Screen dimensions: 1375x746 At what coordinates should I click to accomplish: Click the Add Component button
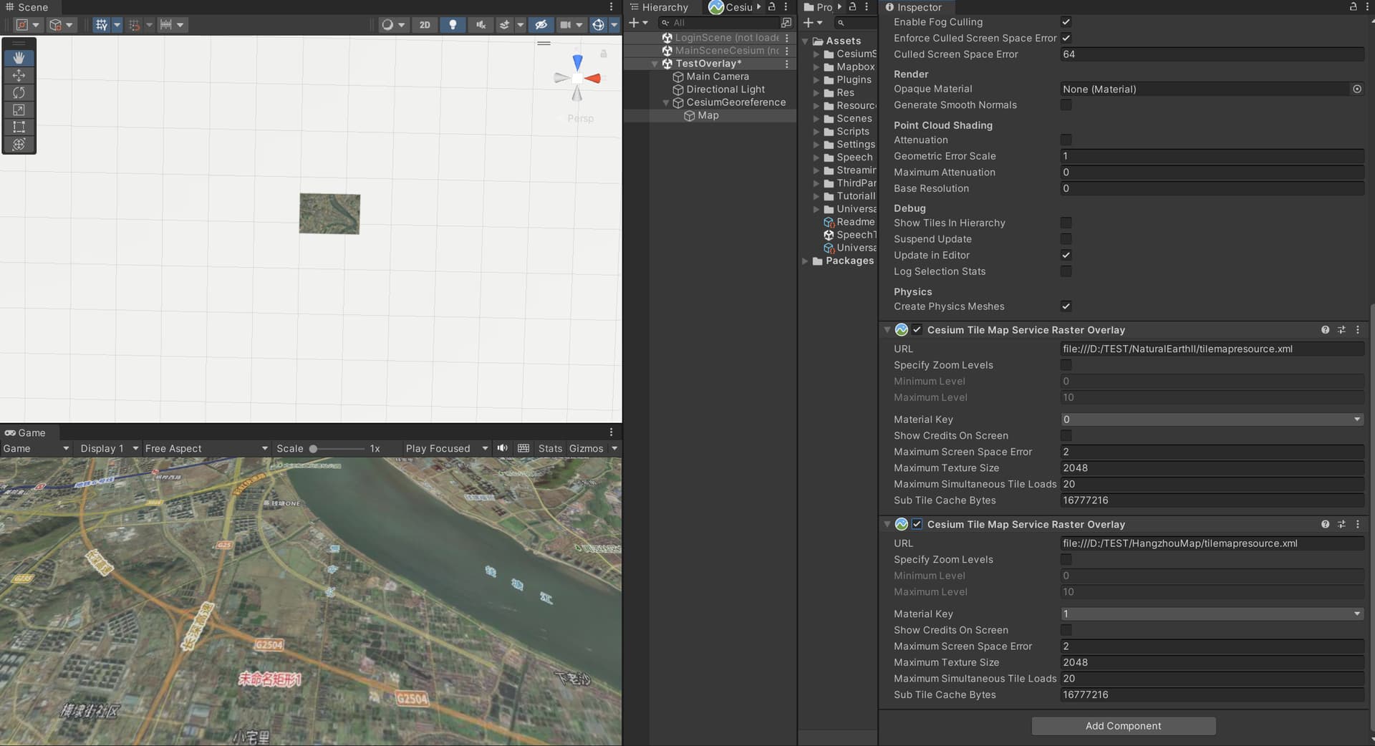[x=1123, y=726]
